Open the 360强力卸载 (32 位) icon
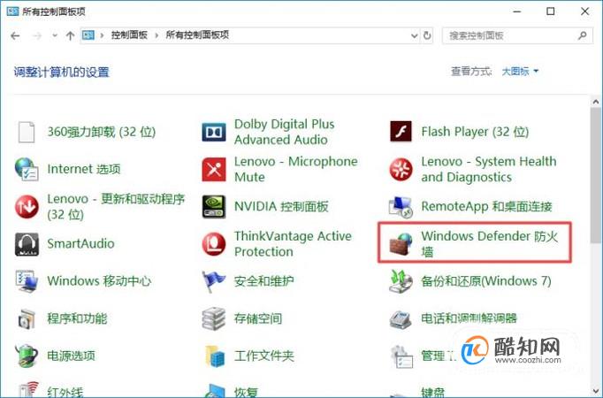The height and width of the screenshot is (398, 603). [x=27, y=132]
